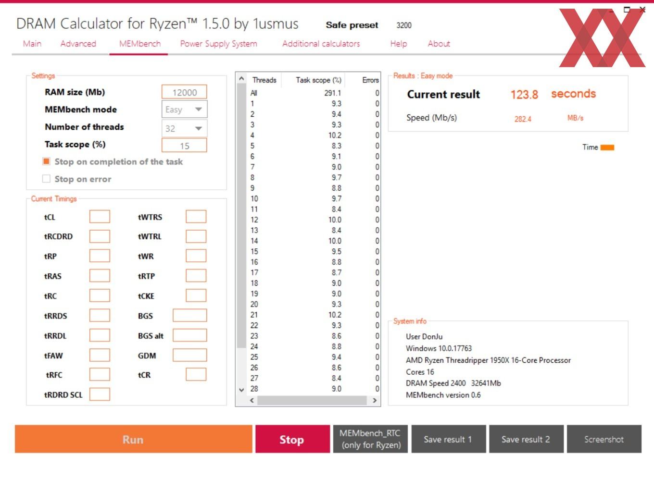Click the thread list vertical scrollbar

241,216
